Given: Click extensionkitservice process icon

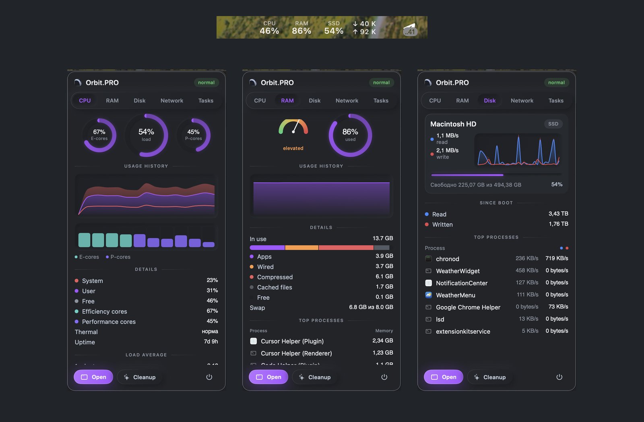Looking at the screenshot, I should [x=429, y=331].
